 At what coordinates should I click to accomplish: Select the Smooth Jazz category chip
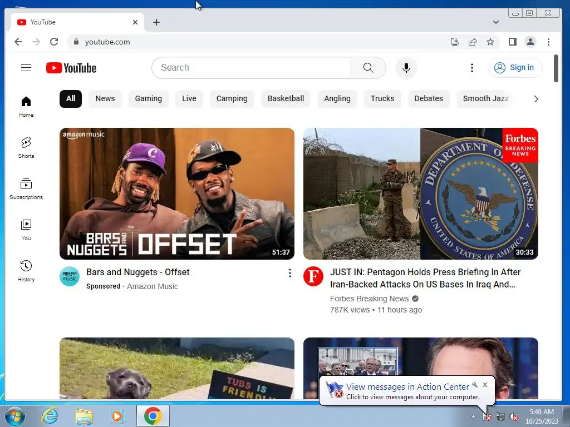tap(485, 99)
